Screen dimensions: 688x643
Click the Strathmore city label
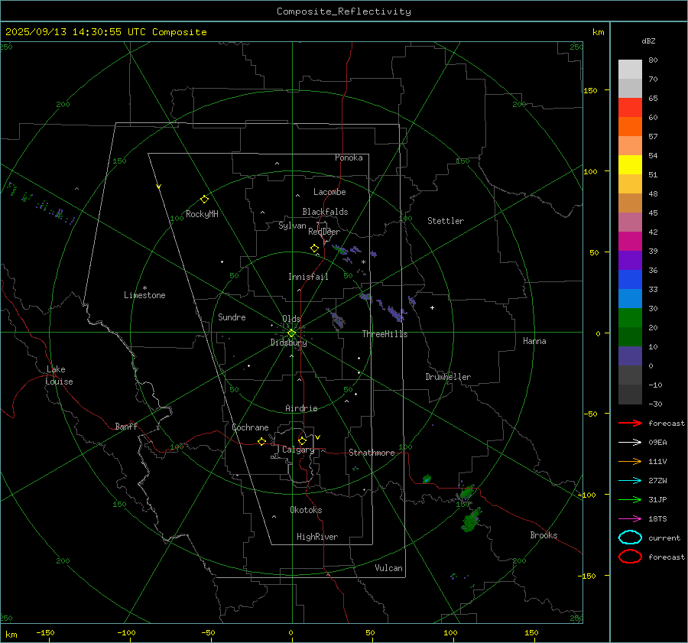pos(372,453)
